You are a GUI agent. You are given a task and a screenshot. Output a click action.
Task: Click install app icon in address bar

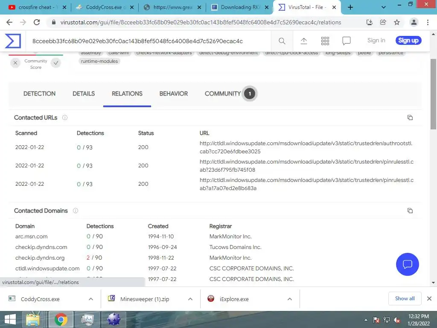pos(370,22)
